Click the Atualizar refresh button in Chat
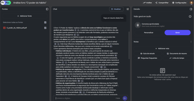 [116, 9]
